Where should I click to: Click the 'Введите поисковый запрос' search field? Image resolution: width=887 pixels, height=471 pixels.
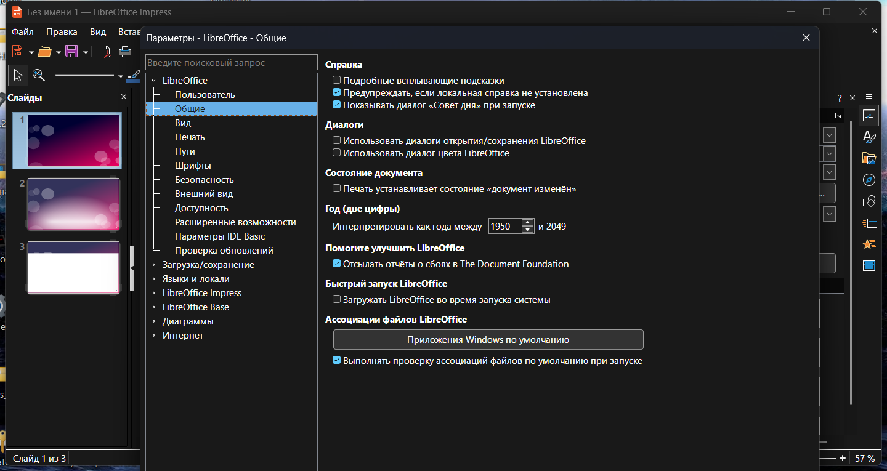click(231, 63)
